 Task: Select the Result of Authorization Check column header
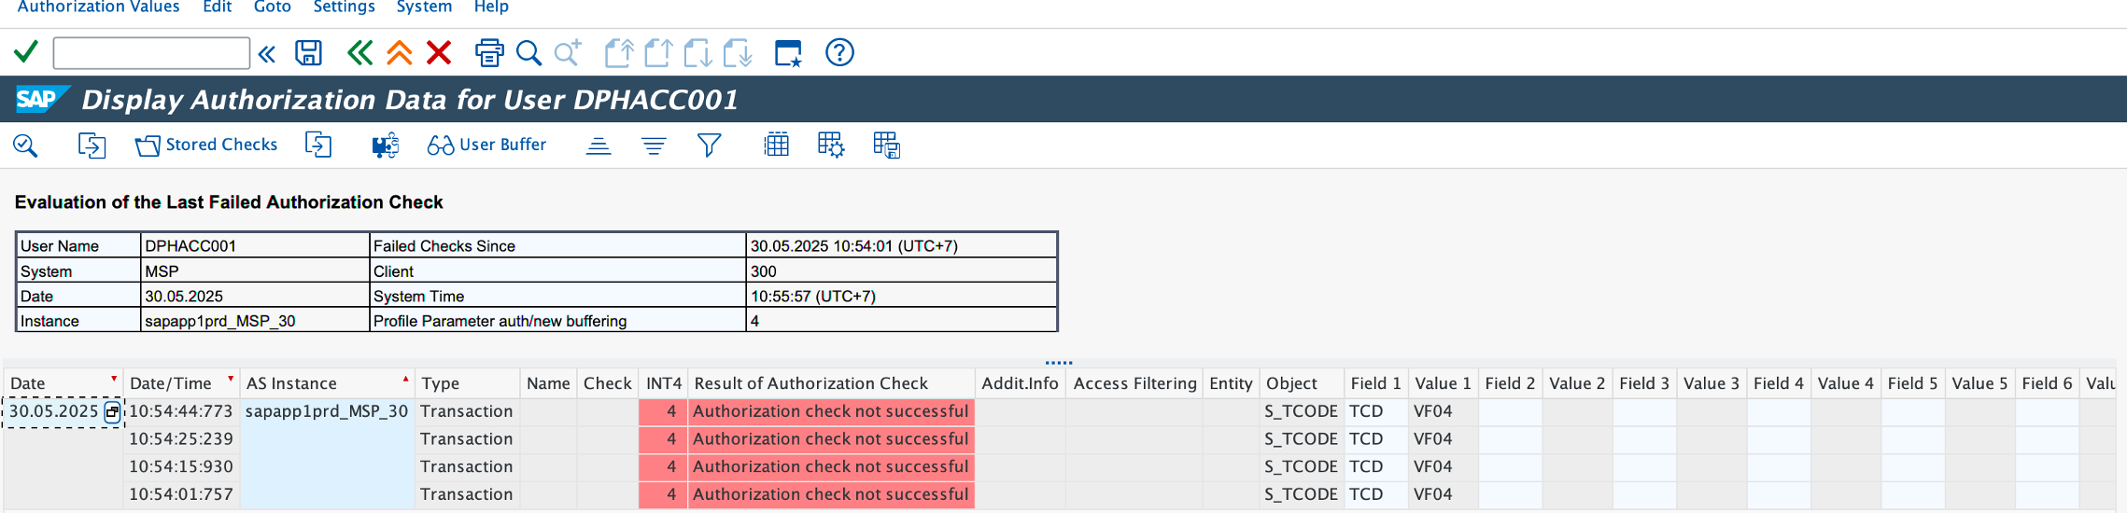811,383
